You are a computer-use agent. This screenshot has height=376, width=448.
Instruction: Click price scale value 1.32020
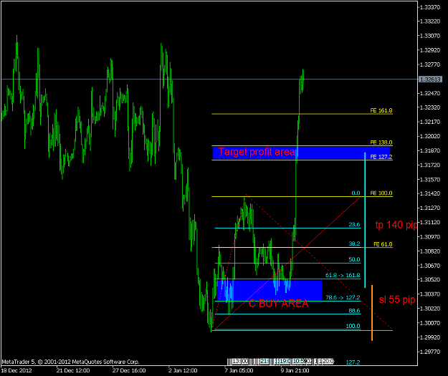pos(430,136)
